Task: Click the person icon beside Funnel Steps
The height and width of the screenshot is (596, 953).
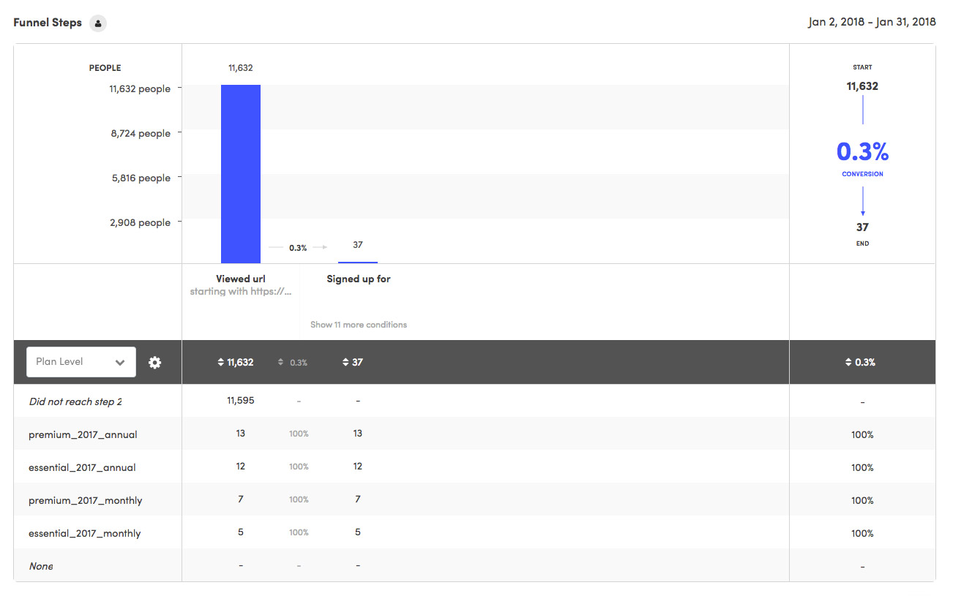Action: tap(98, 23)
